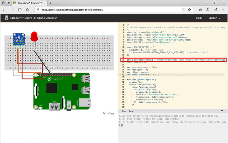
Task: Go to the browser Home page
Action: tap(28, 10)
